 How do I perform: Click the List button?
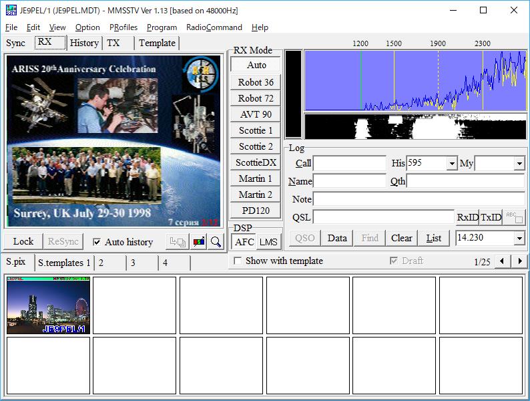434,238
